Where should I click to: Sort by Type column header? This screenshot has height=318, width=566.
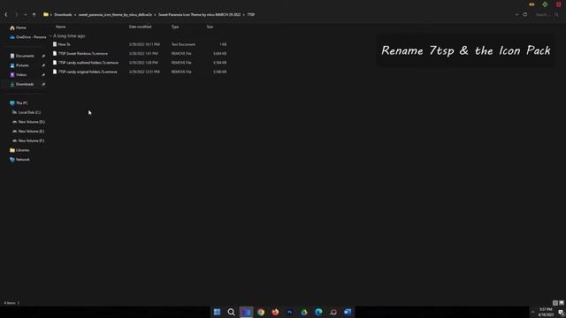click(x=175, y=26)
